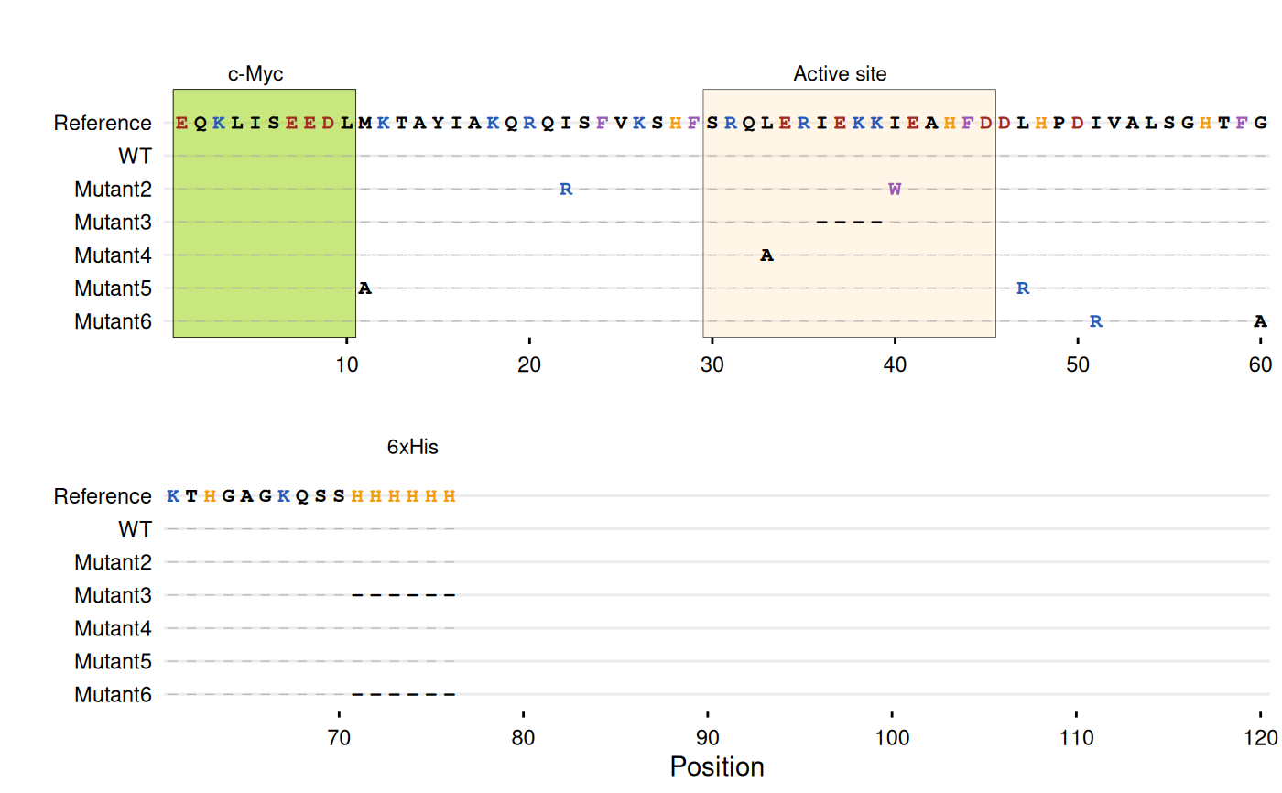Click the Position x-axis title
Image resolution: width=1282 pixels, height=793 pixels.
(717, 767)
